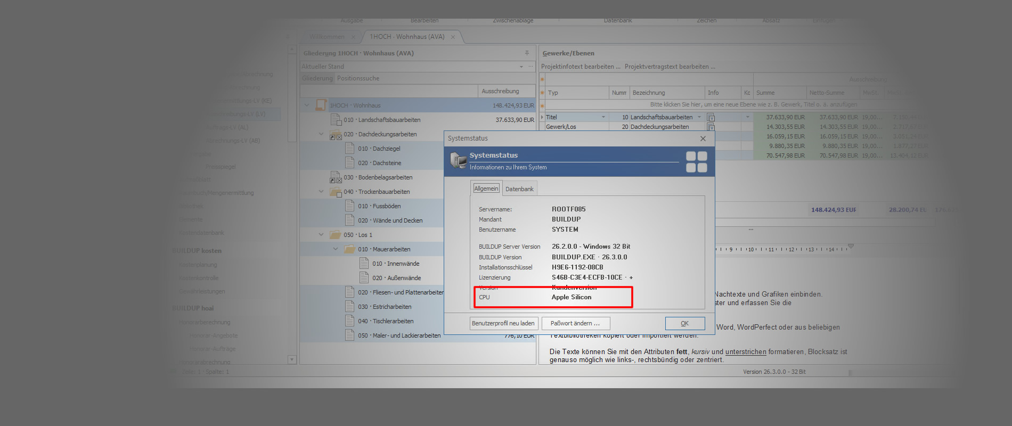Image resolution: width=1012 pixels, height=426 pixels.
Task: Click the document icon beside 030 Estricharbeiten
Action: (x=350, y=306)
